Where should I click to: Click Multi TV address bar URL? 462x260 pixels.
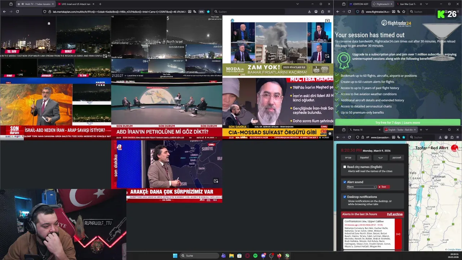coord(119,12)
